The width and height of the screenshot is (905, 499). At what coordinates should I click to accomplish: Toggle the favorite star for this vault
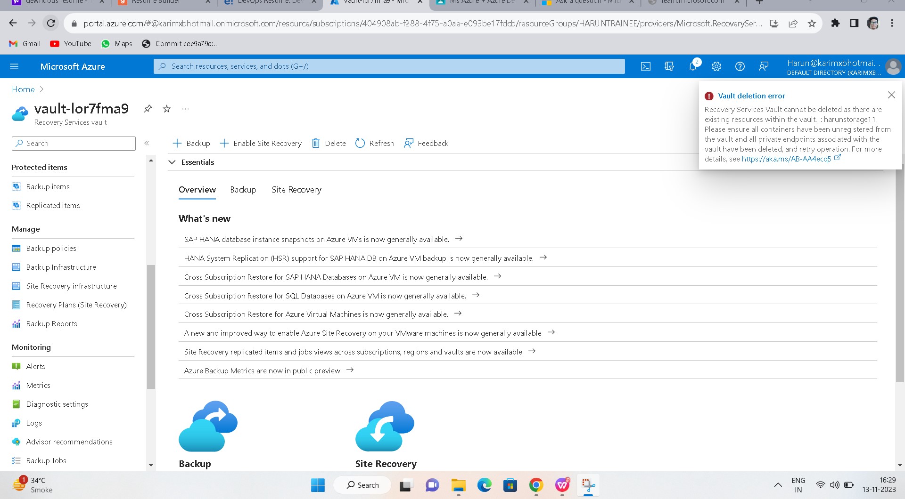166,108
